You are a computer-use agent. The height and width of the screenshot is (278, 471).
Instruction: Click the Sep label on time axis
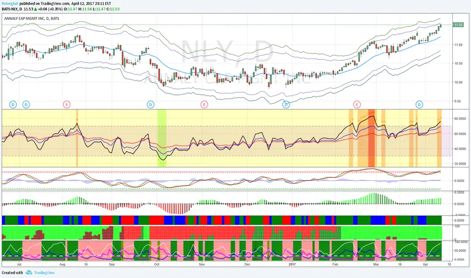(112, 264)
